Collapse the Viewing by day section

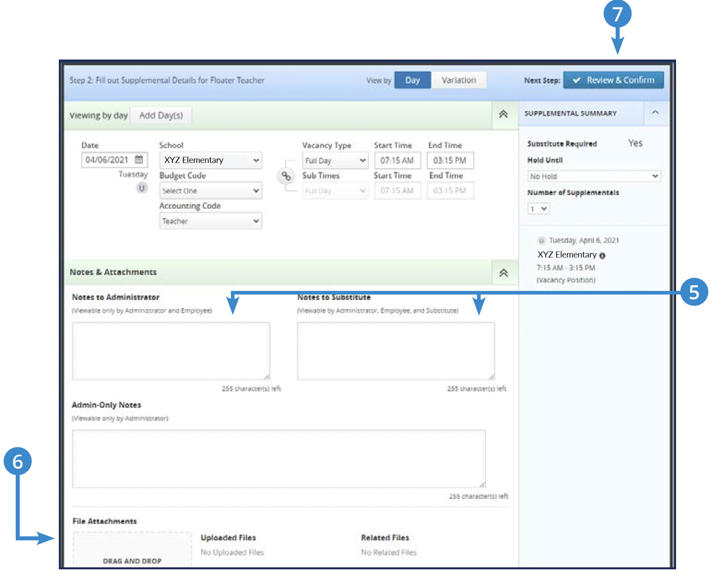tap(503, 114)
